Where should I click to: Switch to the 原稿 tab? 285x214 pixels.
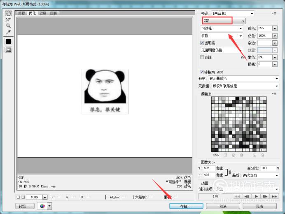coord(22,13)
